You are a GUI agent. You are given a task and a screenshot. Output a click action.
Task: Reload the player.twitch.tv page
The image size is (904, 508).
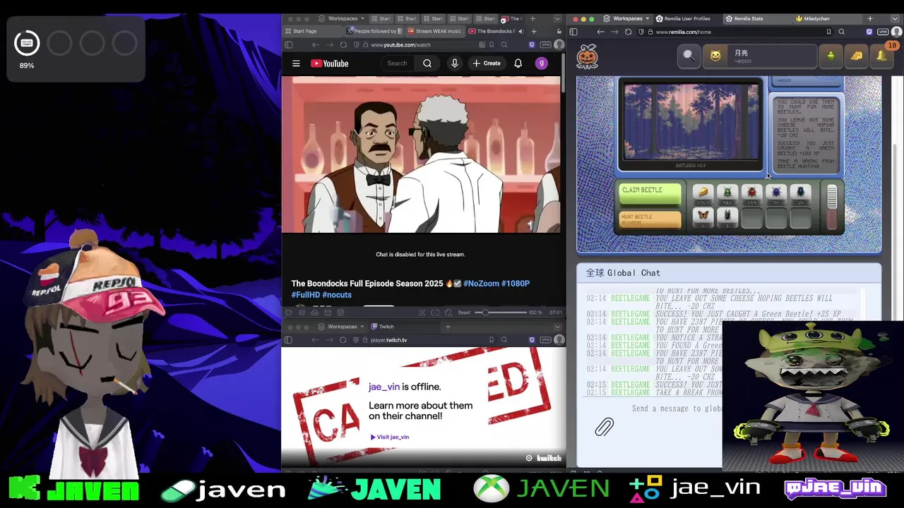click(x=343, y=340)
